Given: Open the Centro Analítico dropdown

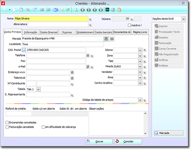Looking at the screenshot, I should [x=140, y=83].
